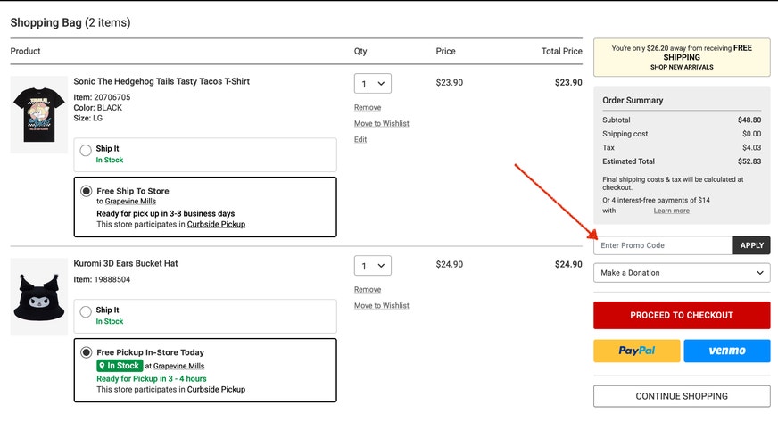
Task: Open Curbside Pickup link for Sonic T-Shirt
Action: click(216, 225)
